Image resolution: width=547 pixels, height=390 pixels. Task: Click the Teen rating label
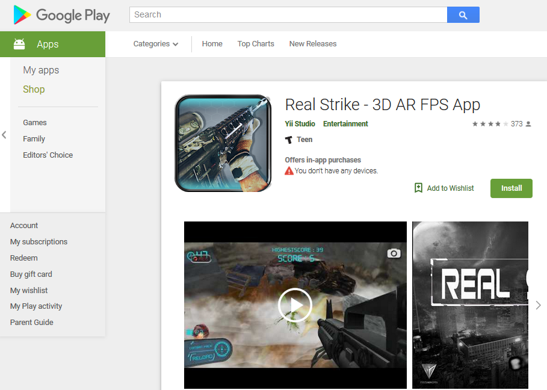coord(304,140)
